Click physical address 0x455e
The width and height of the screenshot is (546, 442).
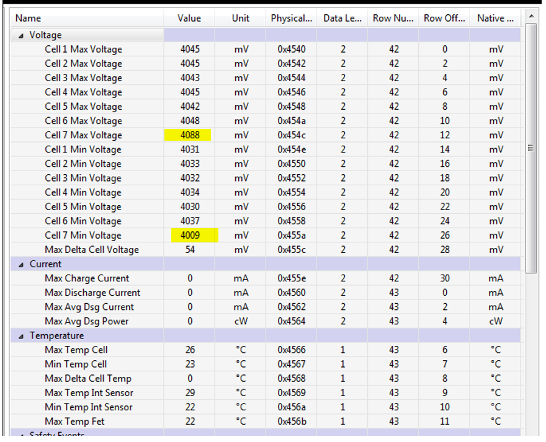tap(292, 278)
